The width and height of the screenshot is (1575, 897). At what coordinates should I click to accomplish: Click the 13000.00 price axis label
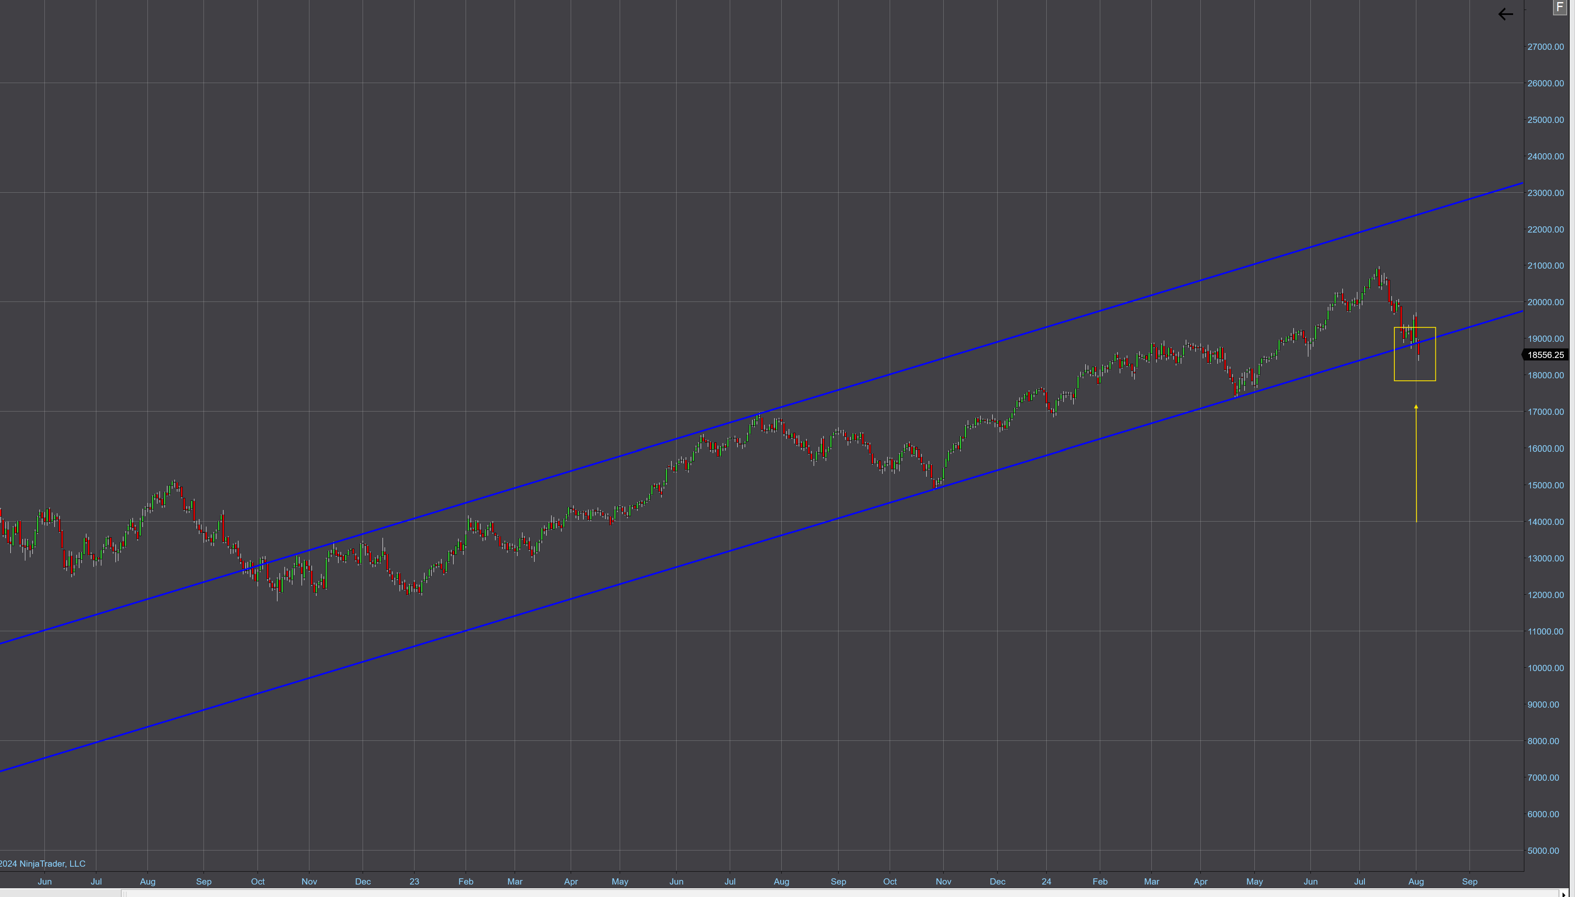tap(1546, 558)
